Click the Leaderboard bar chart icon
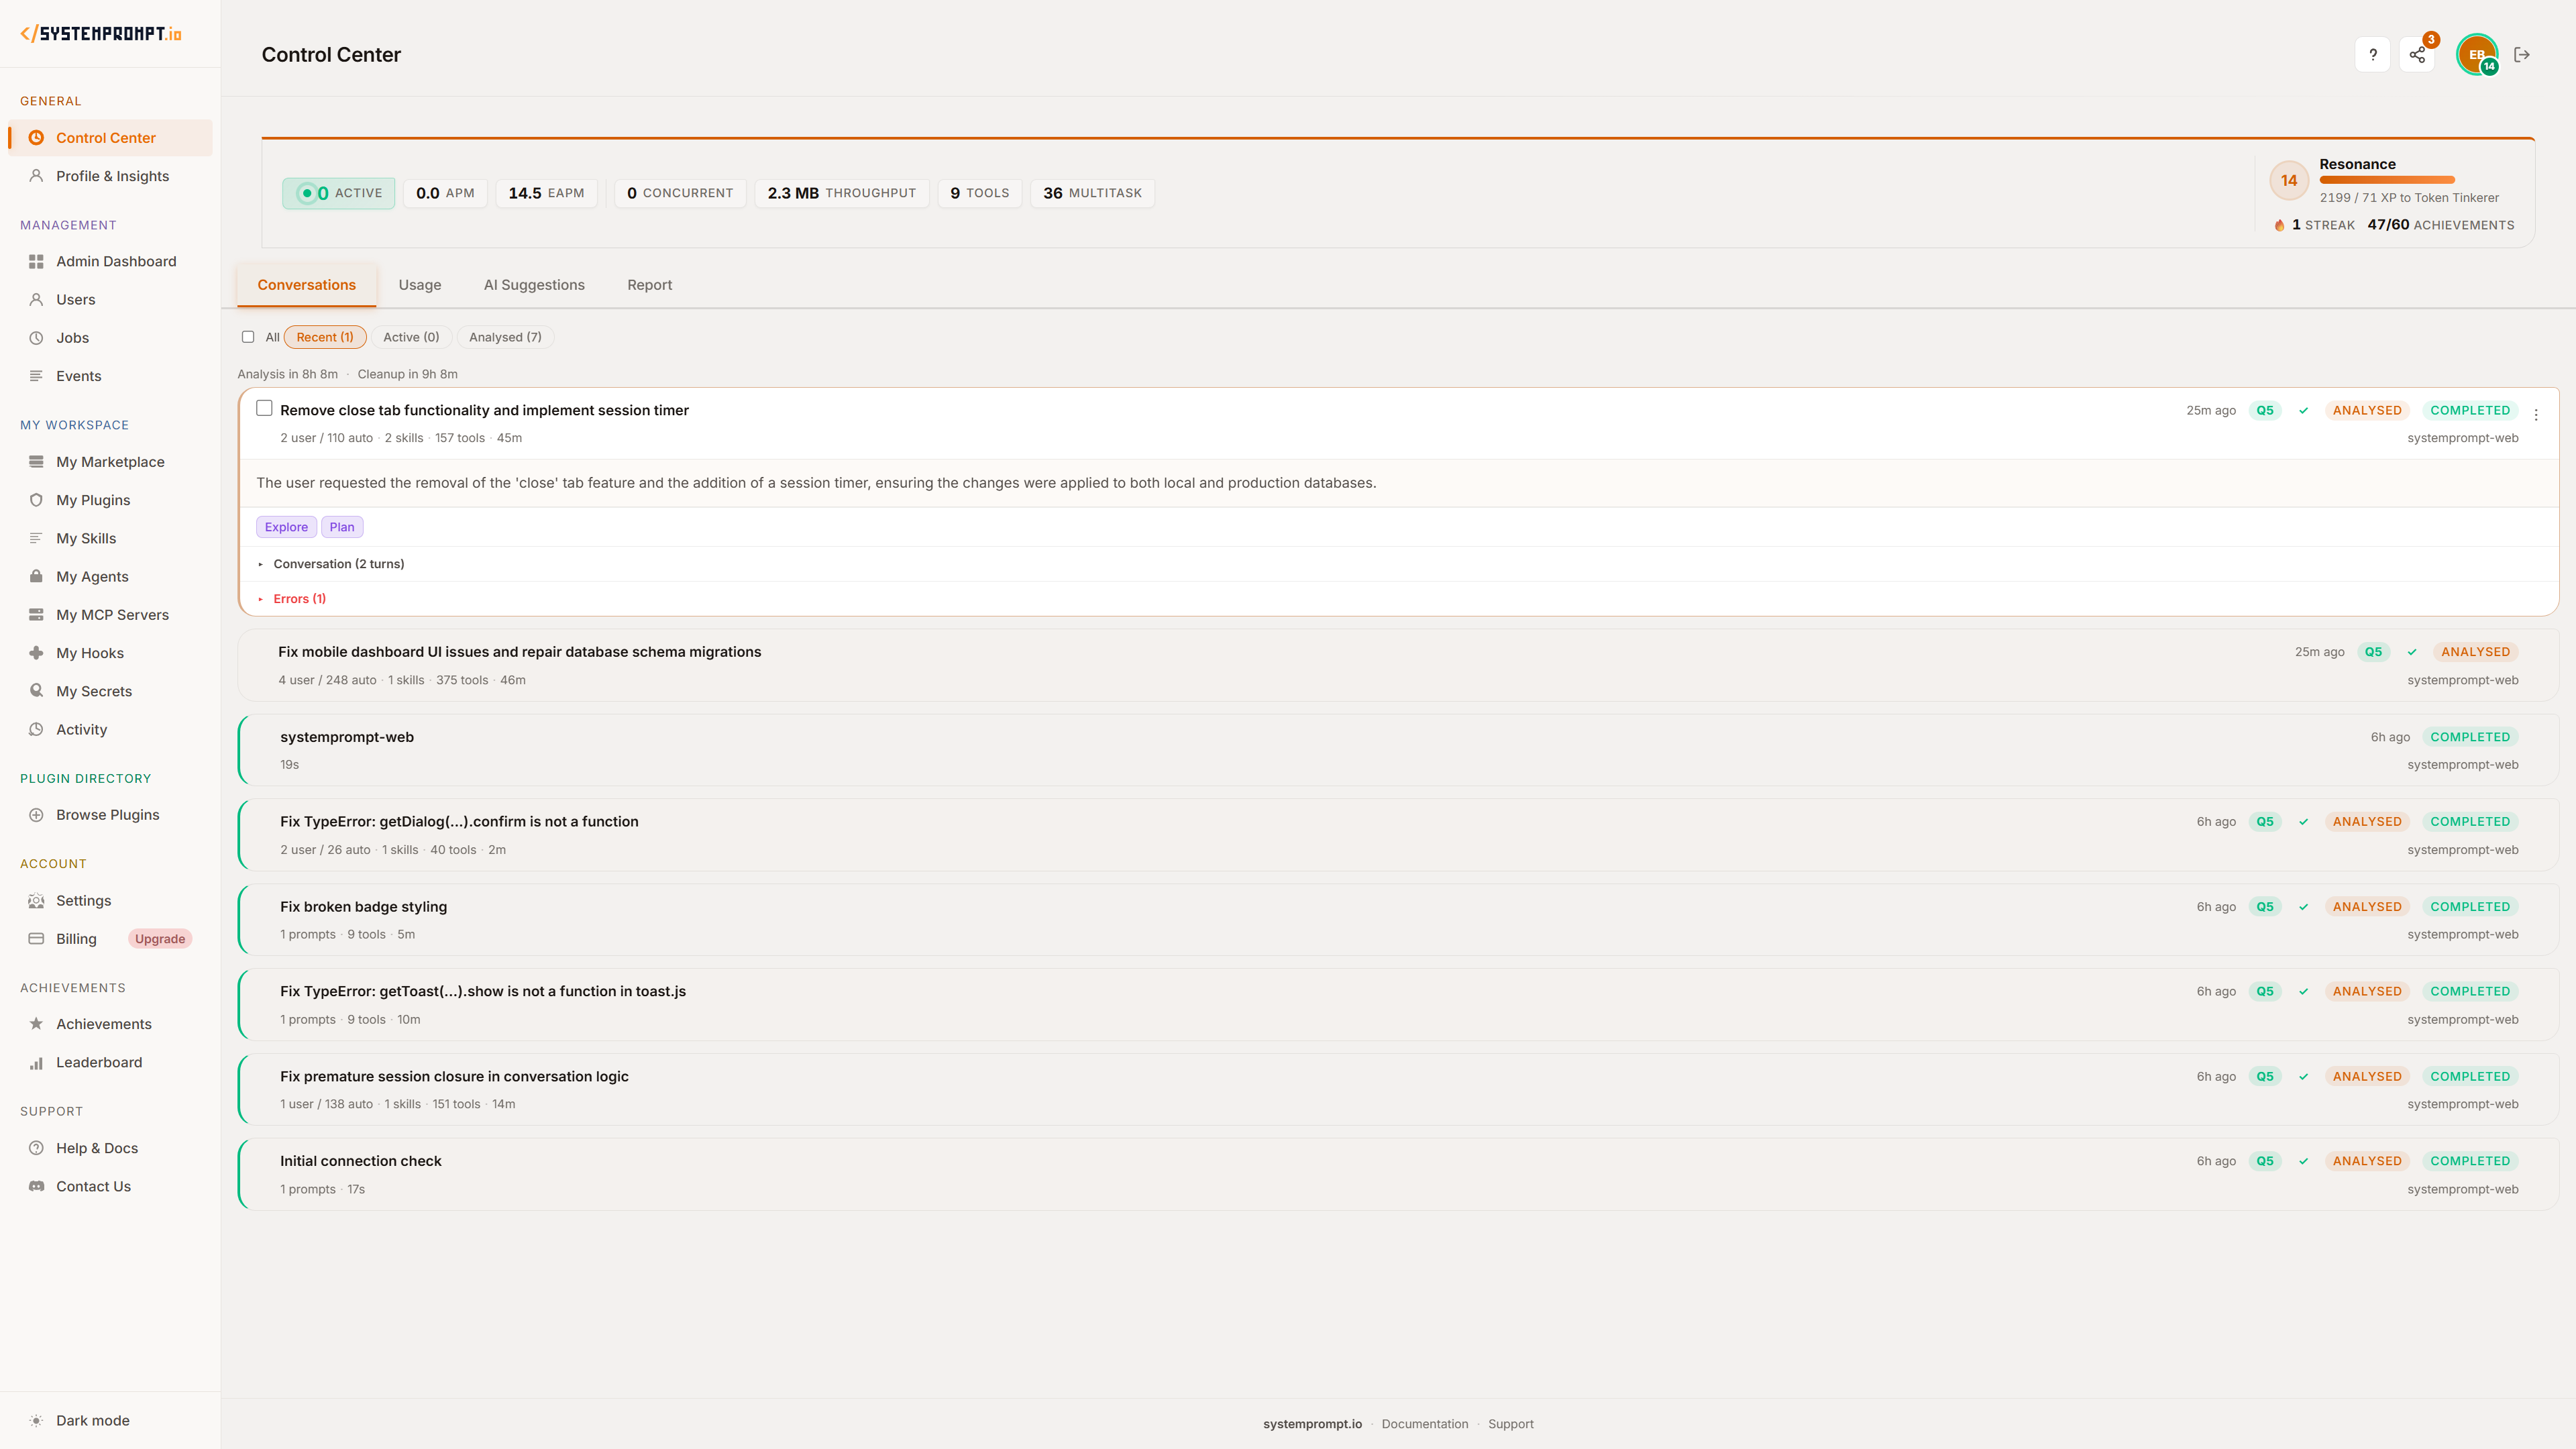Screen dimensions: 2576x1449 click(x=36, y=1062)
